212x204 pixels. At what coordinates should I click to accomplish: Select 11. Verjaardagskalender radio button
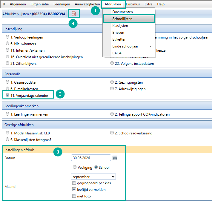click(x=7, y=95)
